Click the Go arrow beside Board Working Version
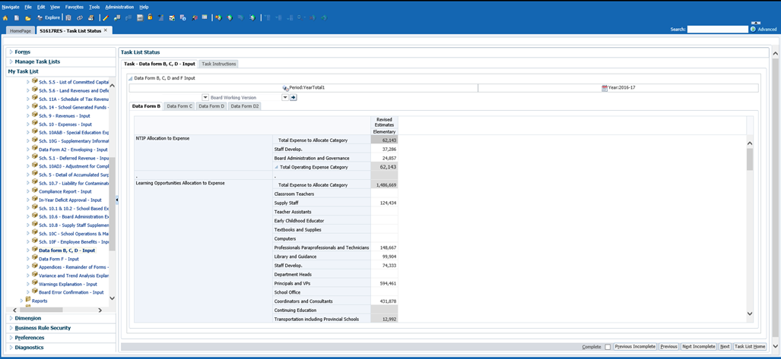The width and height of the screenshot is (781, 359). 294,97
